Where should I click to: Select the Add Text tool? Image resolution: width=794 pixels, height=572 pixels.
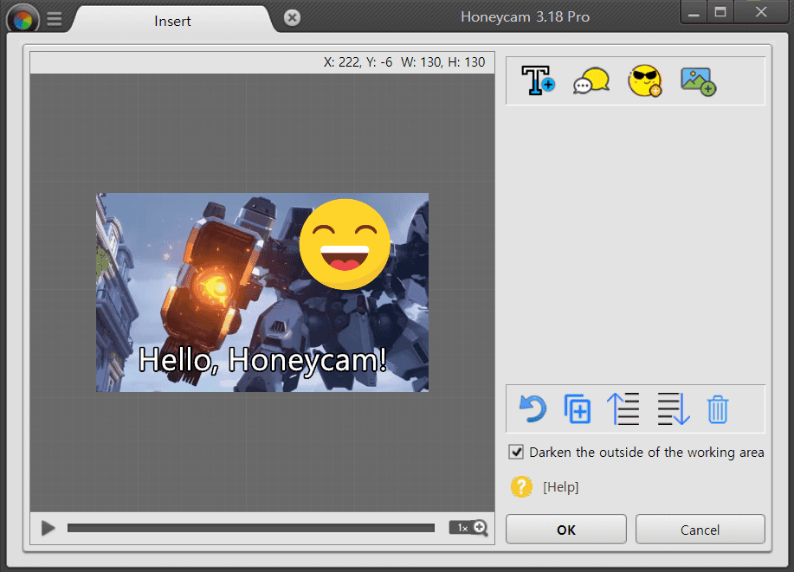coord(538,80)
